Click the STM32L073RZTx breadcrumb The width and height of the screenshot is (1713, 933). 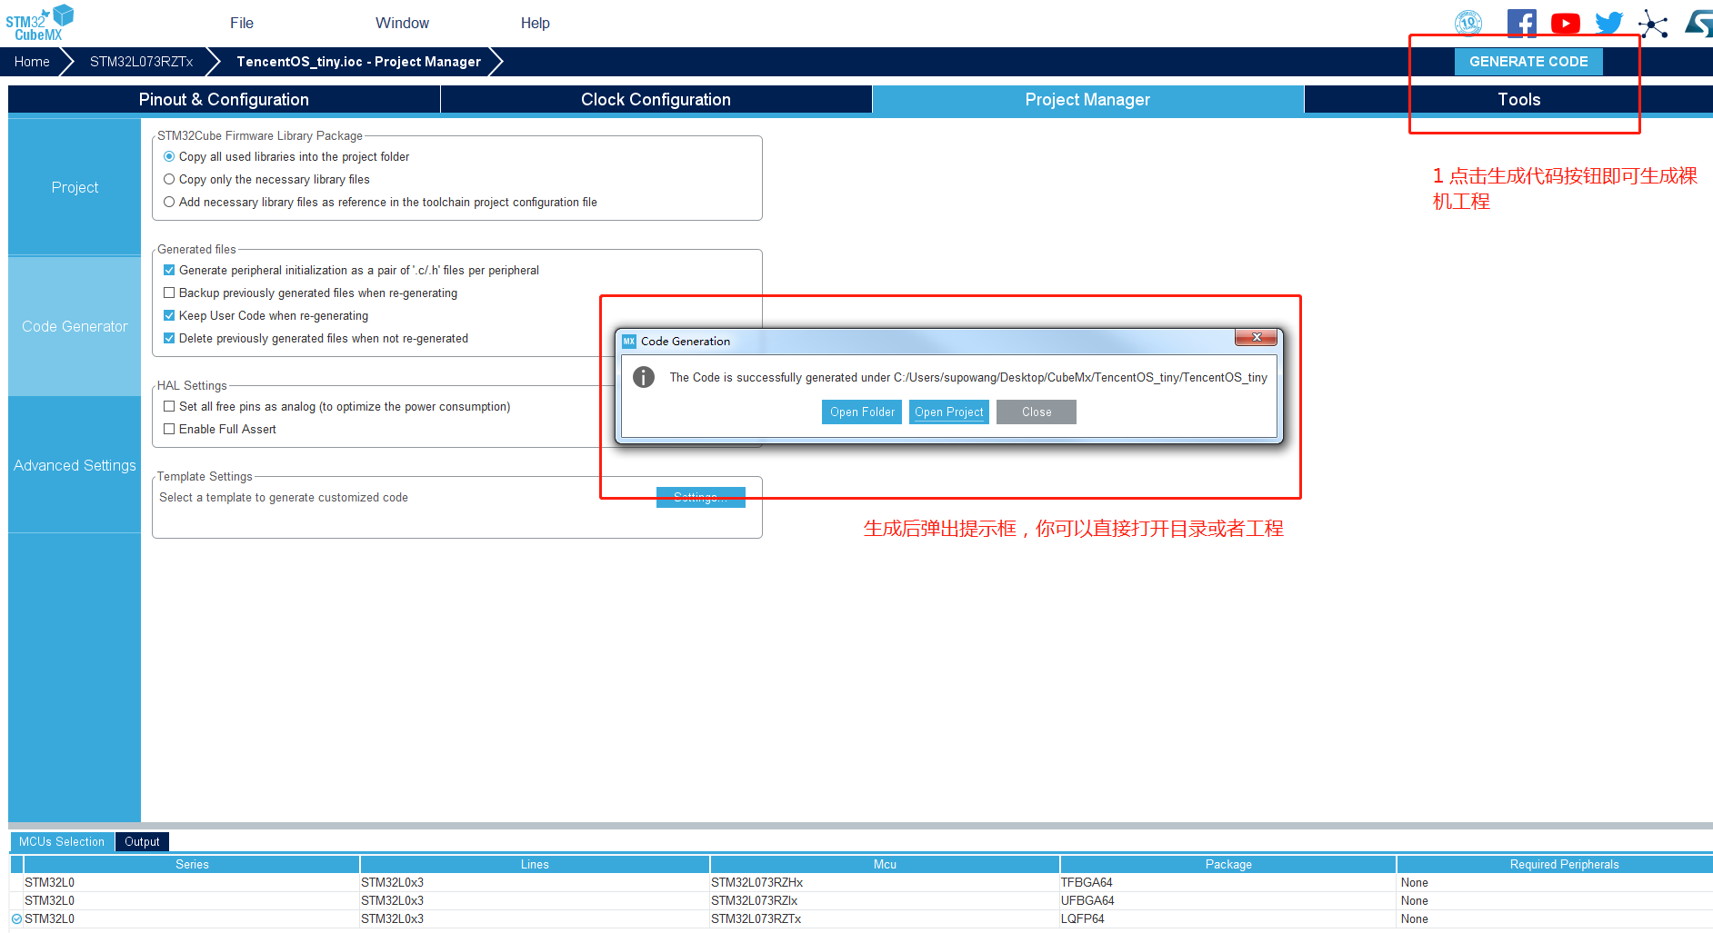point(141,62)
